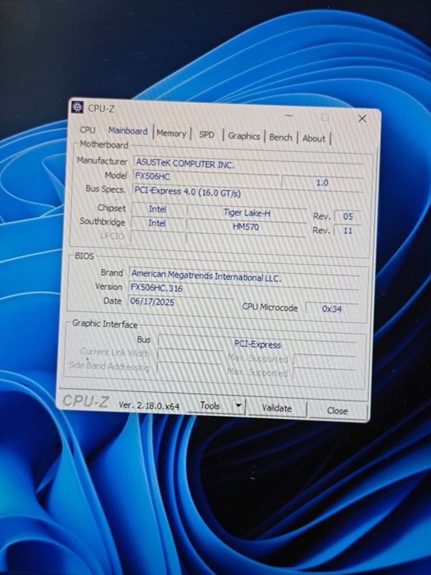Expand the Tools dropdown arrow
Screen dimensions: 431x575
(239, 406)
